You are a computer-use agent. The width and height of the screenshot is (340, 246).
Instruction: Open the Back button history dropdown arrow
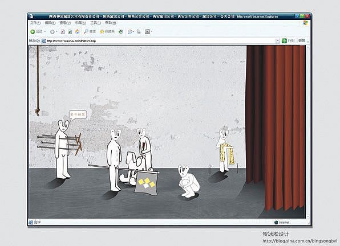(x=45, y=31)
